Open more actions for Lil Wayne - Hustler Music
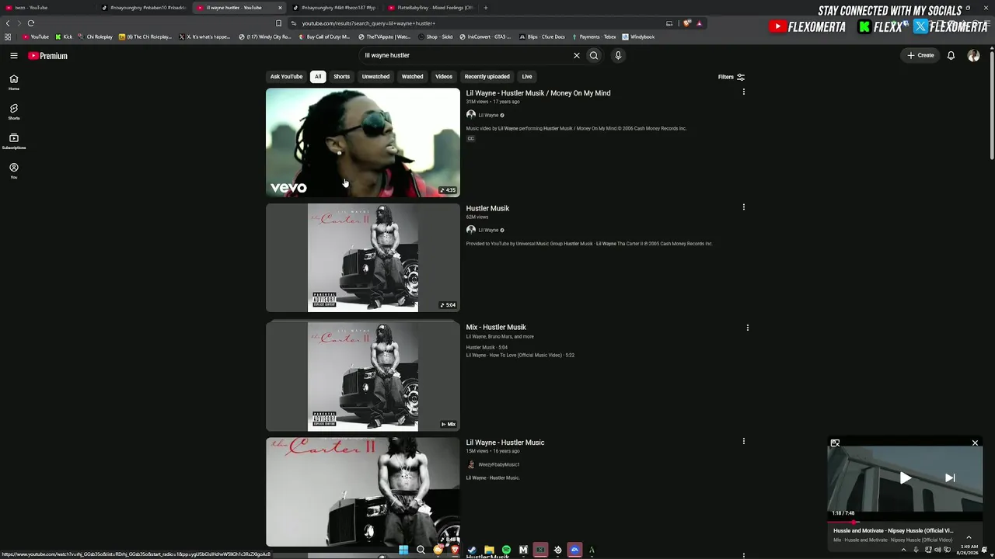 tap(744, 441)
